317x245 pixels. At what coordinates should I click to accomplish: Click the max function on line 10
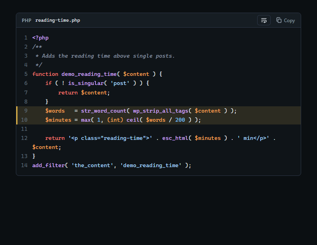point(86,120)
